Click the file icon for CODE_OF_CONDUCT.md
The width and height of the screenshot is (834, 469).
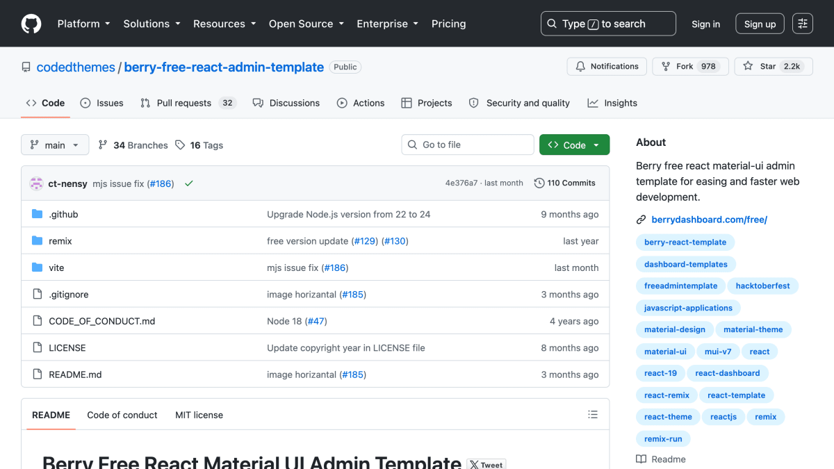(x=38, y=321)
